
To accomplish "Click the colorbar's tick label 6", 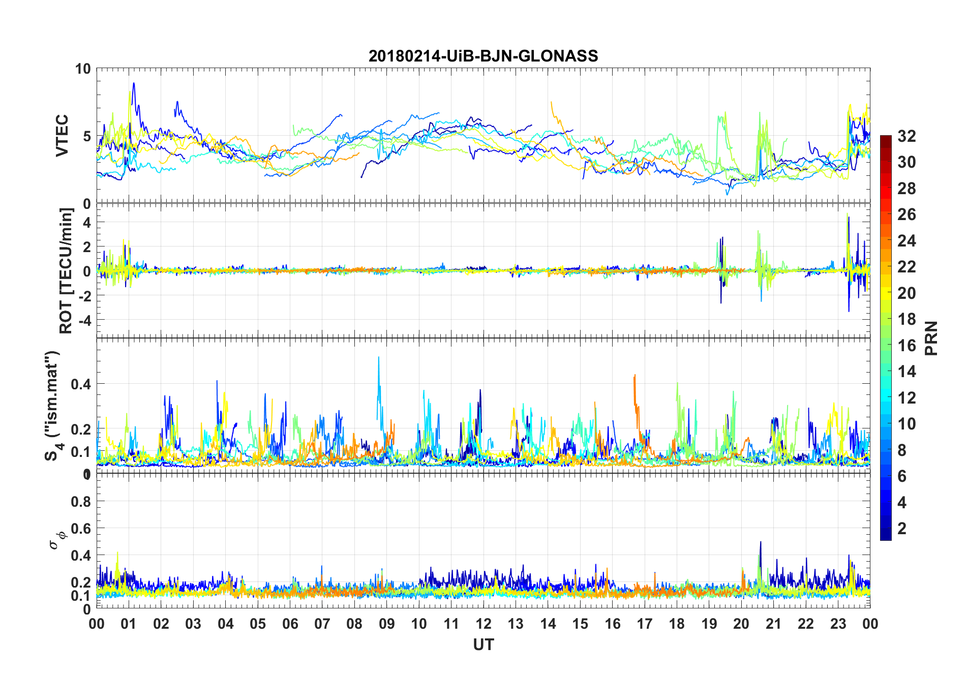I will (902, 476).
